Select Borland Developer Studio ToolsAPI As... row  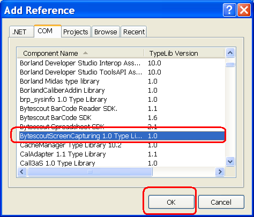[122, 72]
